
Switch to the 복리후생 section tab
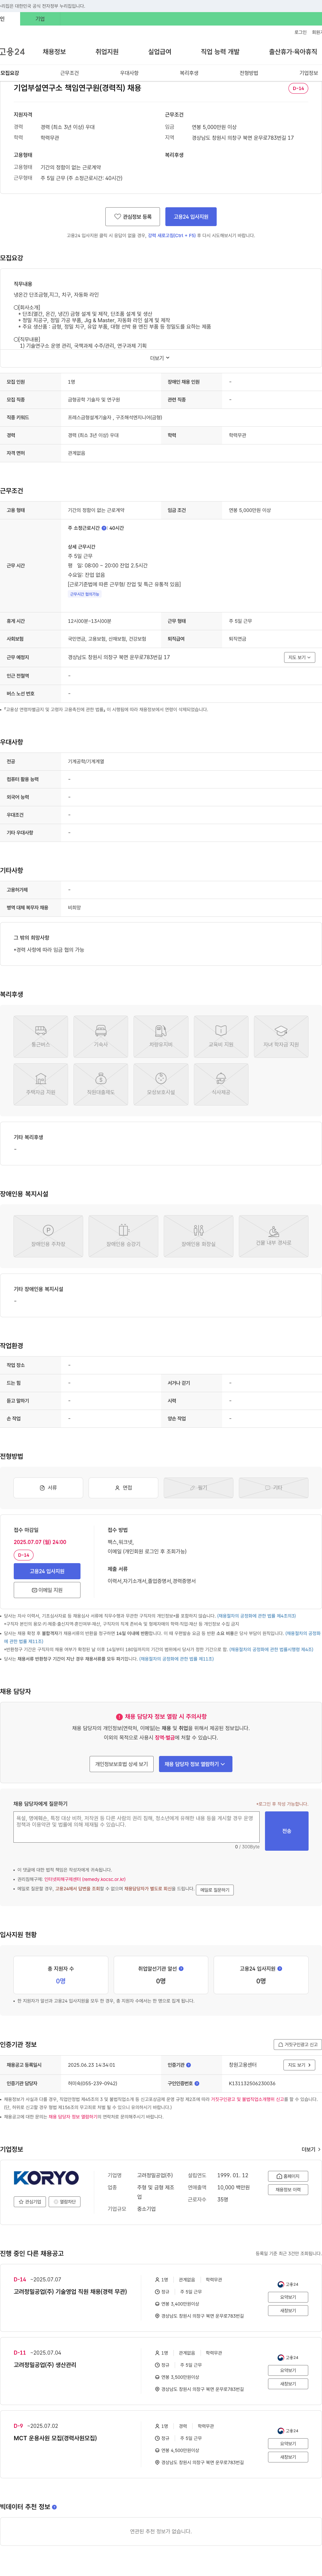190,73
